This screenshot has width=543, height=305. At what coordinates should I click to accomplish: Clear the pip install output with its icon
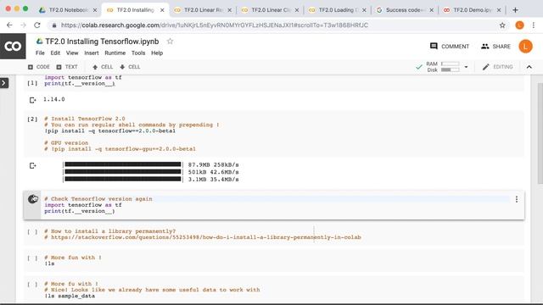[x=32, y=166]
